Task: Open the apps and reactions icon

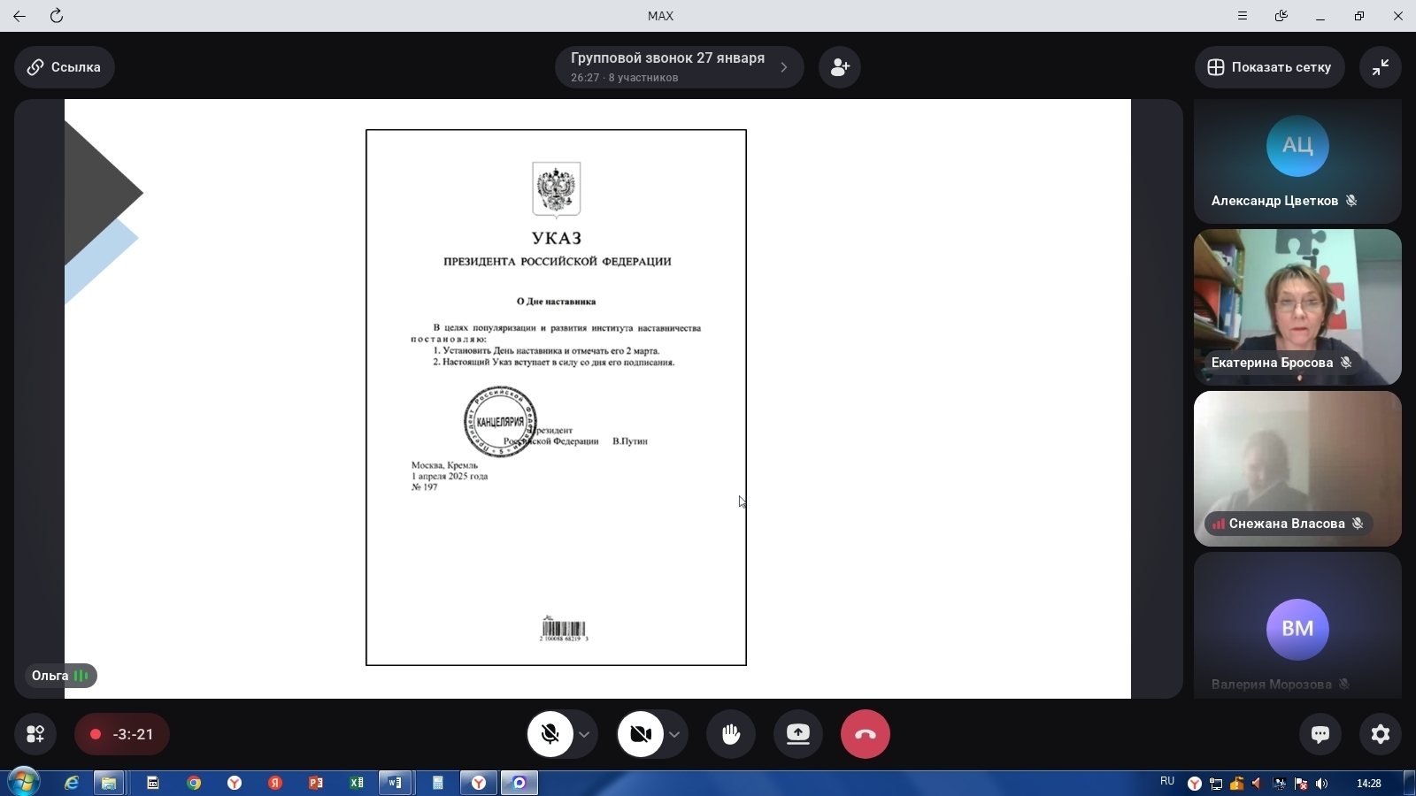Action: coord(35,734)
